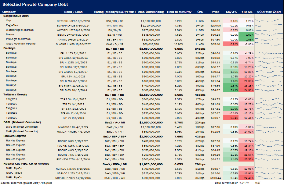The width and height of the screenshot is (284, 185).
Task: Select the Yield to Maturity header
Action: point(179,12)
